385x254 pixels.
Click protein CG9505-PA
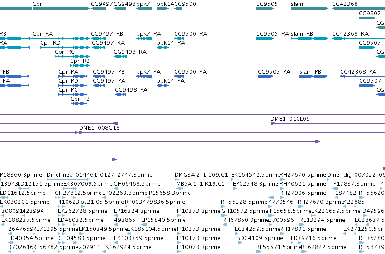266,76
